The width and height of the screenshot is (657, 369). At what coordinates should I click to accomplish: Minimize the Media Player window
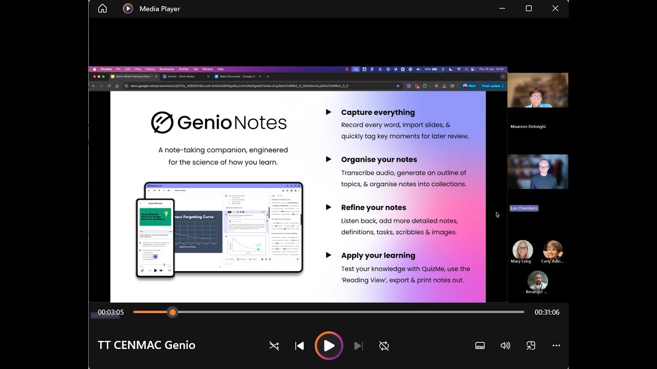click(502, 8)
